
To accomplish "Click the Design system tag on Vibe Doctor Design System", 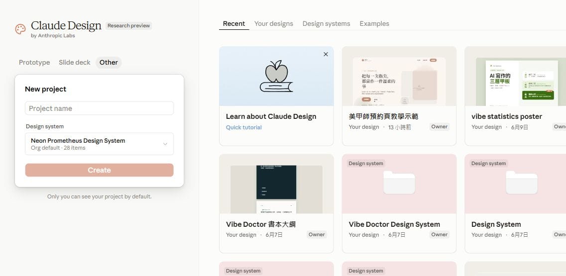I will 366,164.
